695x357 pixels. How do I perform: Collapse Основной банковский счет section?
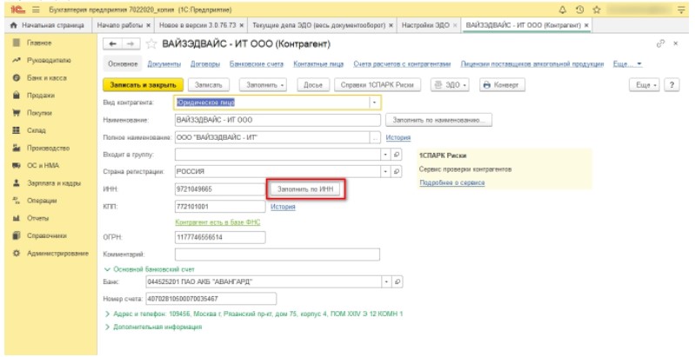tap(149, 269)
